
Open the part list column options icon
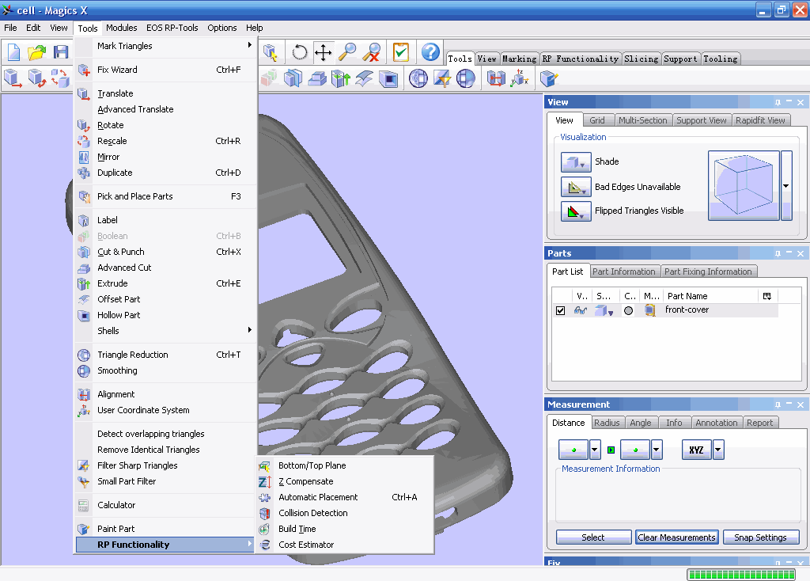767,296
